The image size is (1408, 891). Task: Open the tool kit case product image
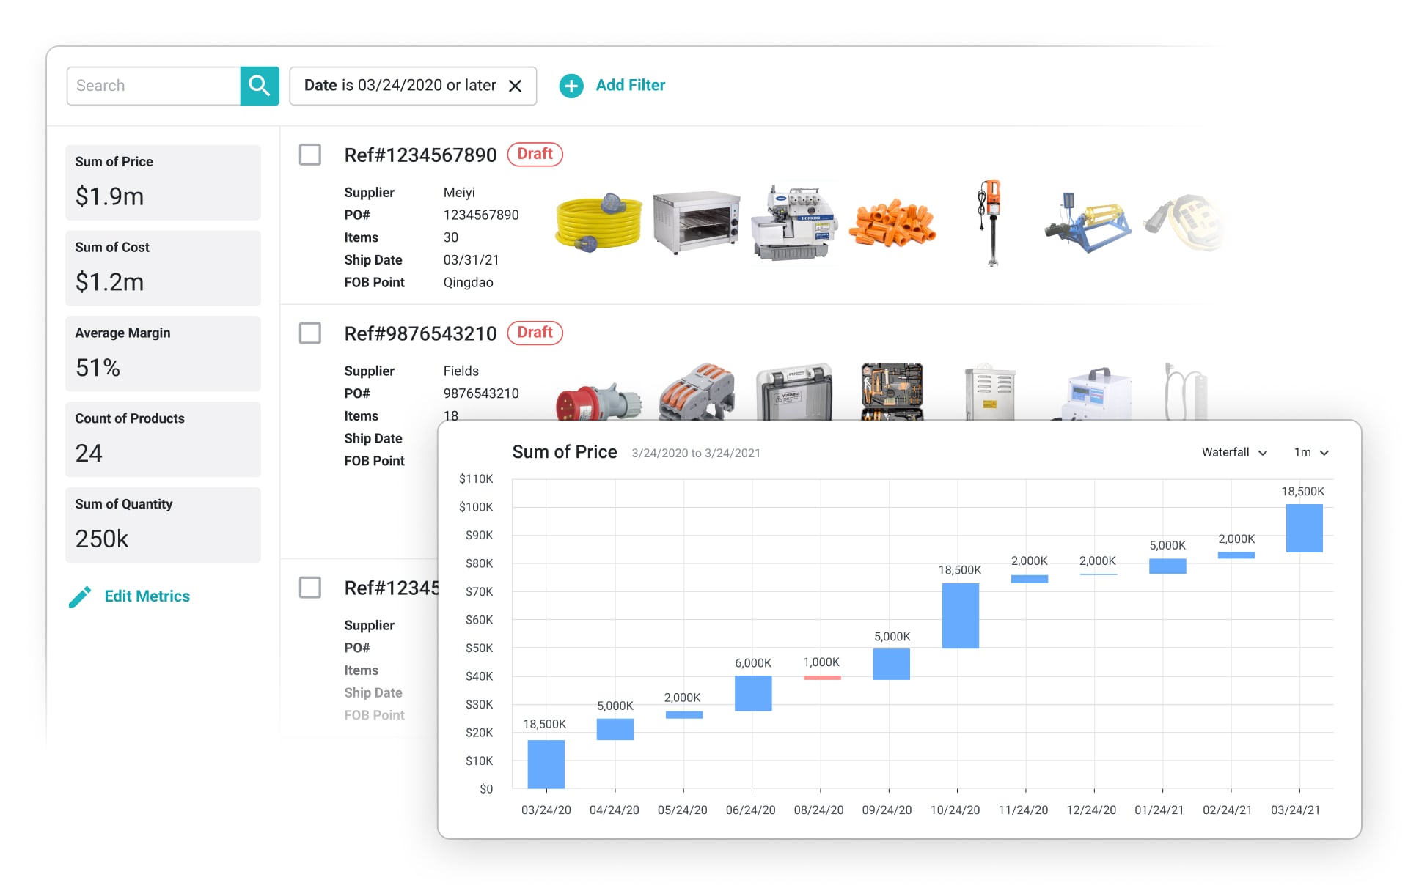point(892,392)
